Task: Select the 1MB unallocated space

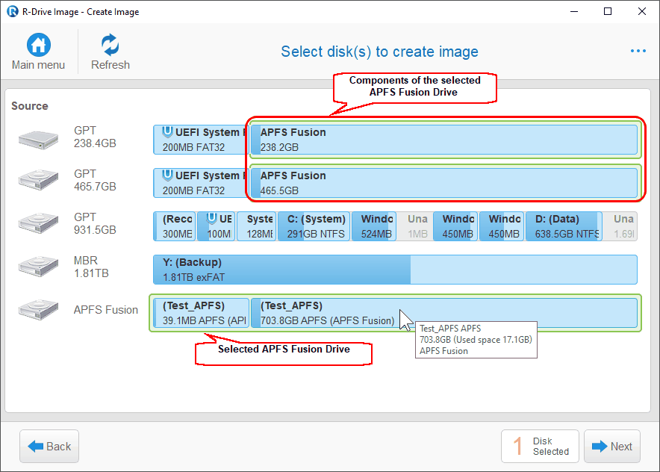Action: click(x=415, y=226)
